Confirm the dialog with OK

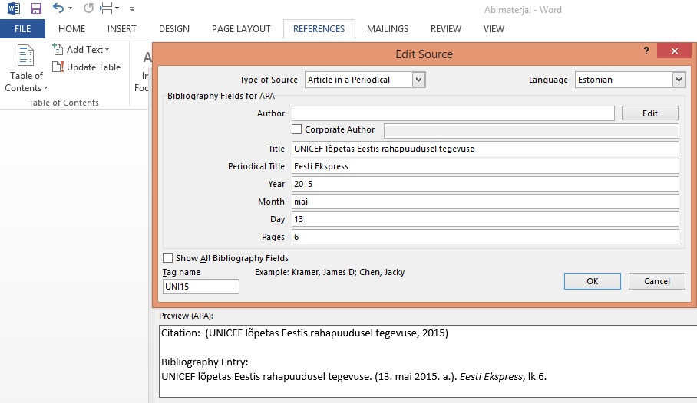tap(592, 281)
